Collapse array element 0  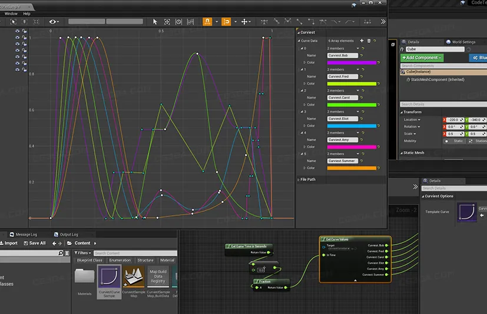click(302, 48)
